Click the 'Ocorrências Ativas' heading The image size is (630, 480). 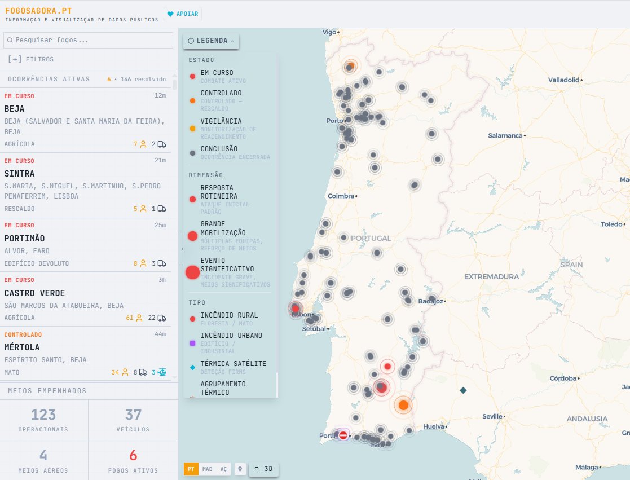tap(49, 79)
